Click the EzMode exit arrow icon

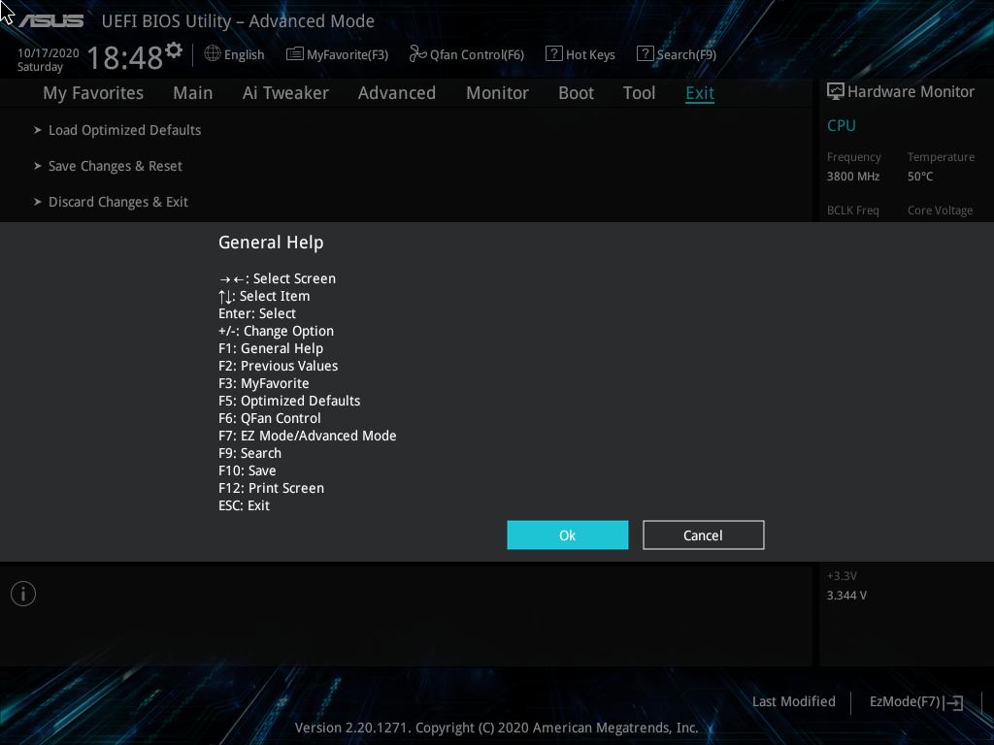coord(953,702)
